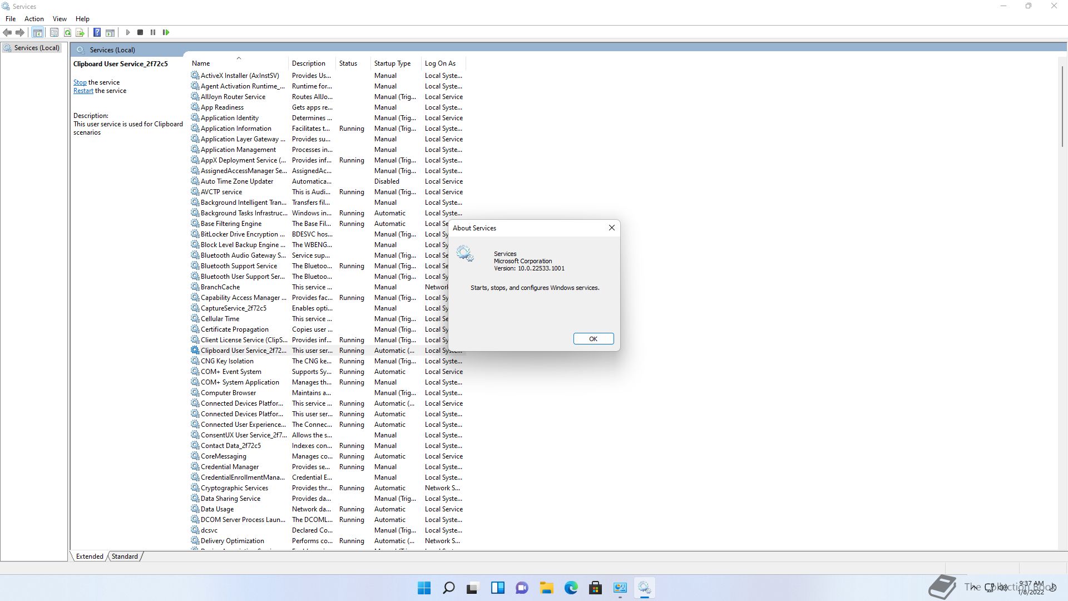Viewport: 1068px width, 601px height.
Task: Toggle Show/Hide Action Pane toolbar icon
Action: click(110, 32)
